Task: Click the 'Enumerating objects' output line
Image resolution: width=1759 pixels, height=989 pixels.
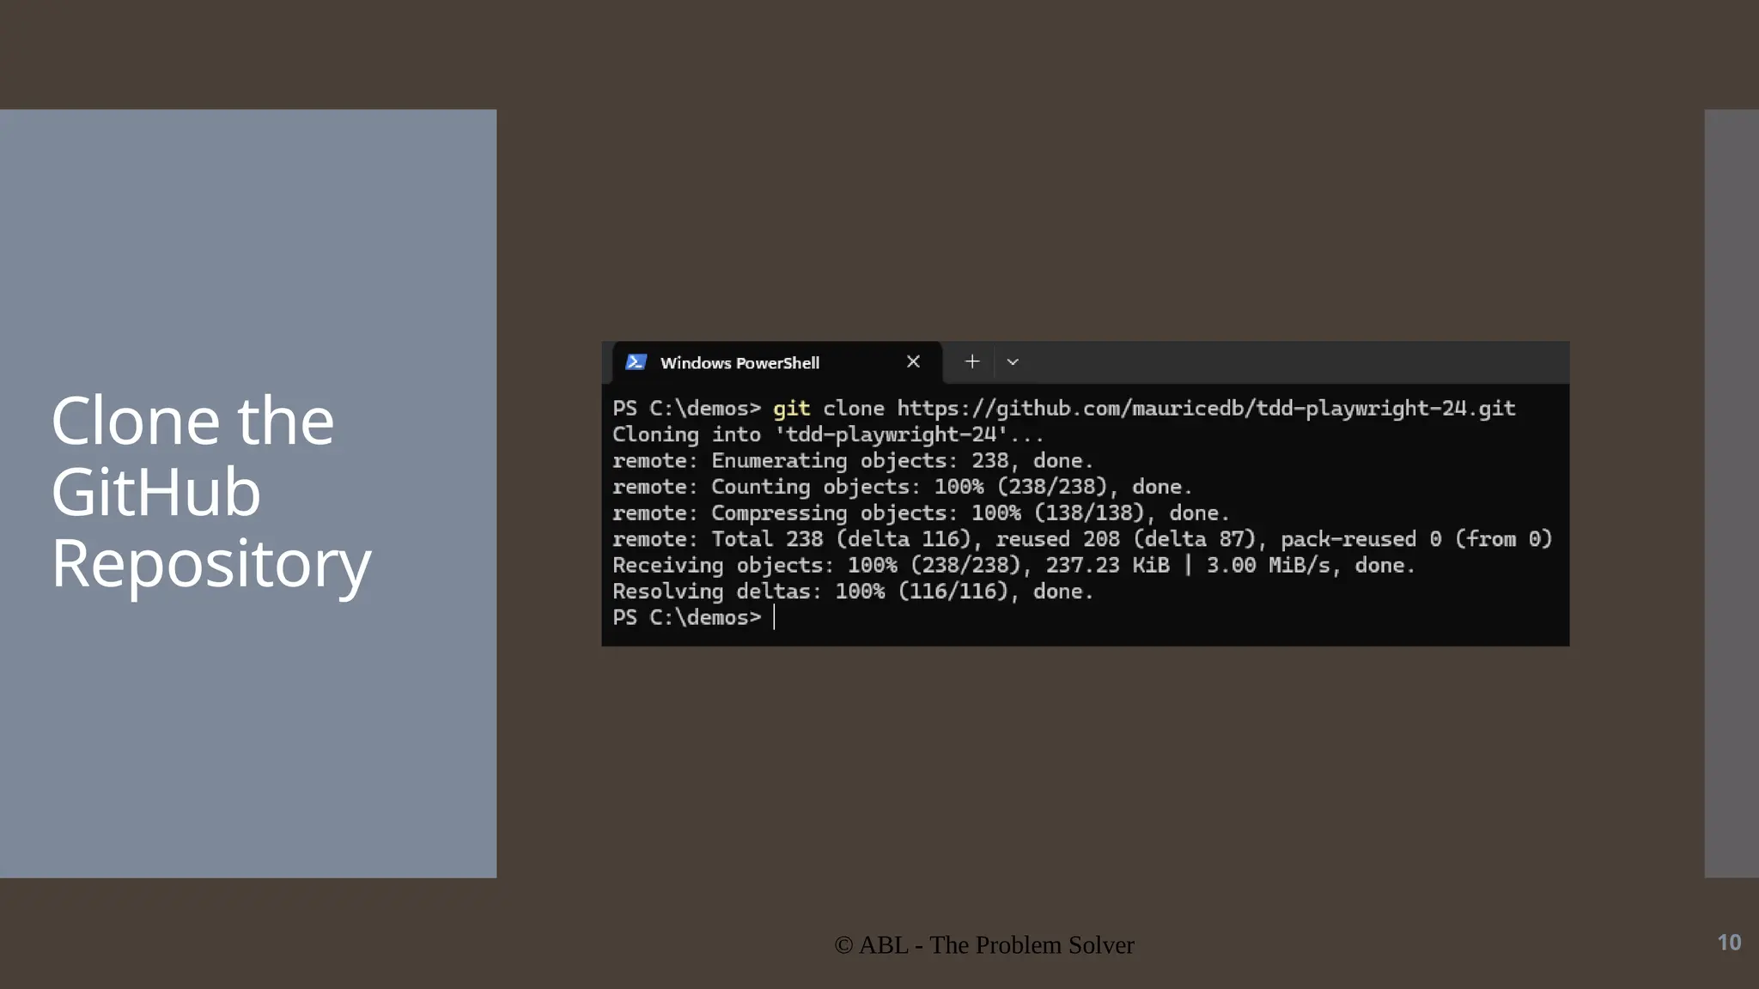Action: point(852,461)
